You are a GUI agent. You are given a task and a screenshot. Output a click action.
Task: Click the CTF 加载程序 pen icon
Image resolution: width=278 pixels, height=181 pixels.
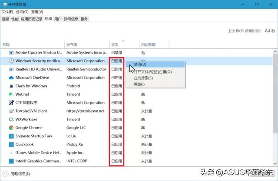coord(11,103)
